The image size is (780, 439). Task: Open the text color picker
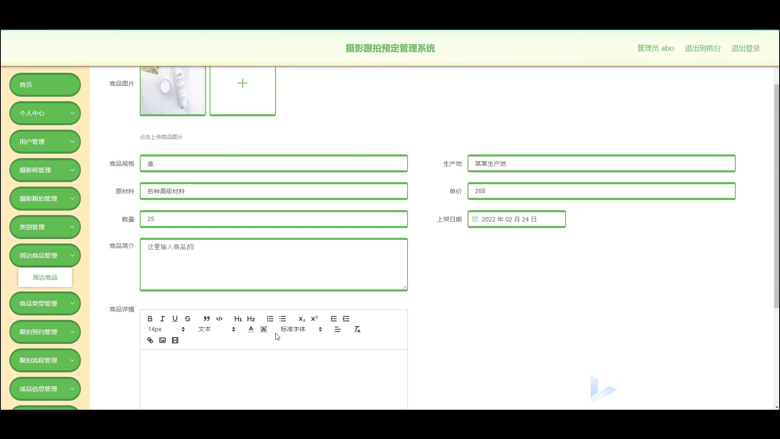coord(251,329)
